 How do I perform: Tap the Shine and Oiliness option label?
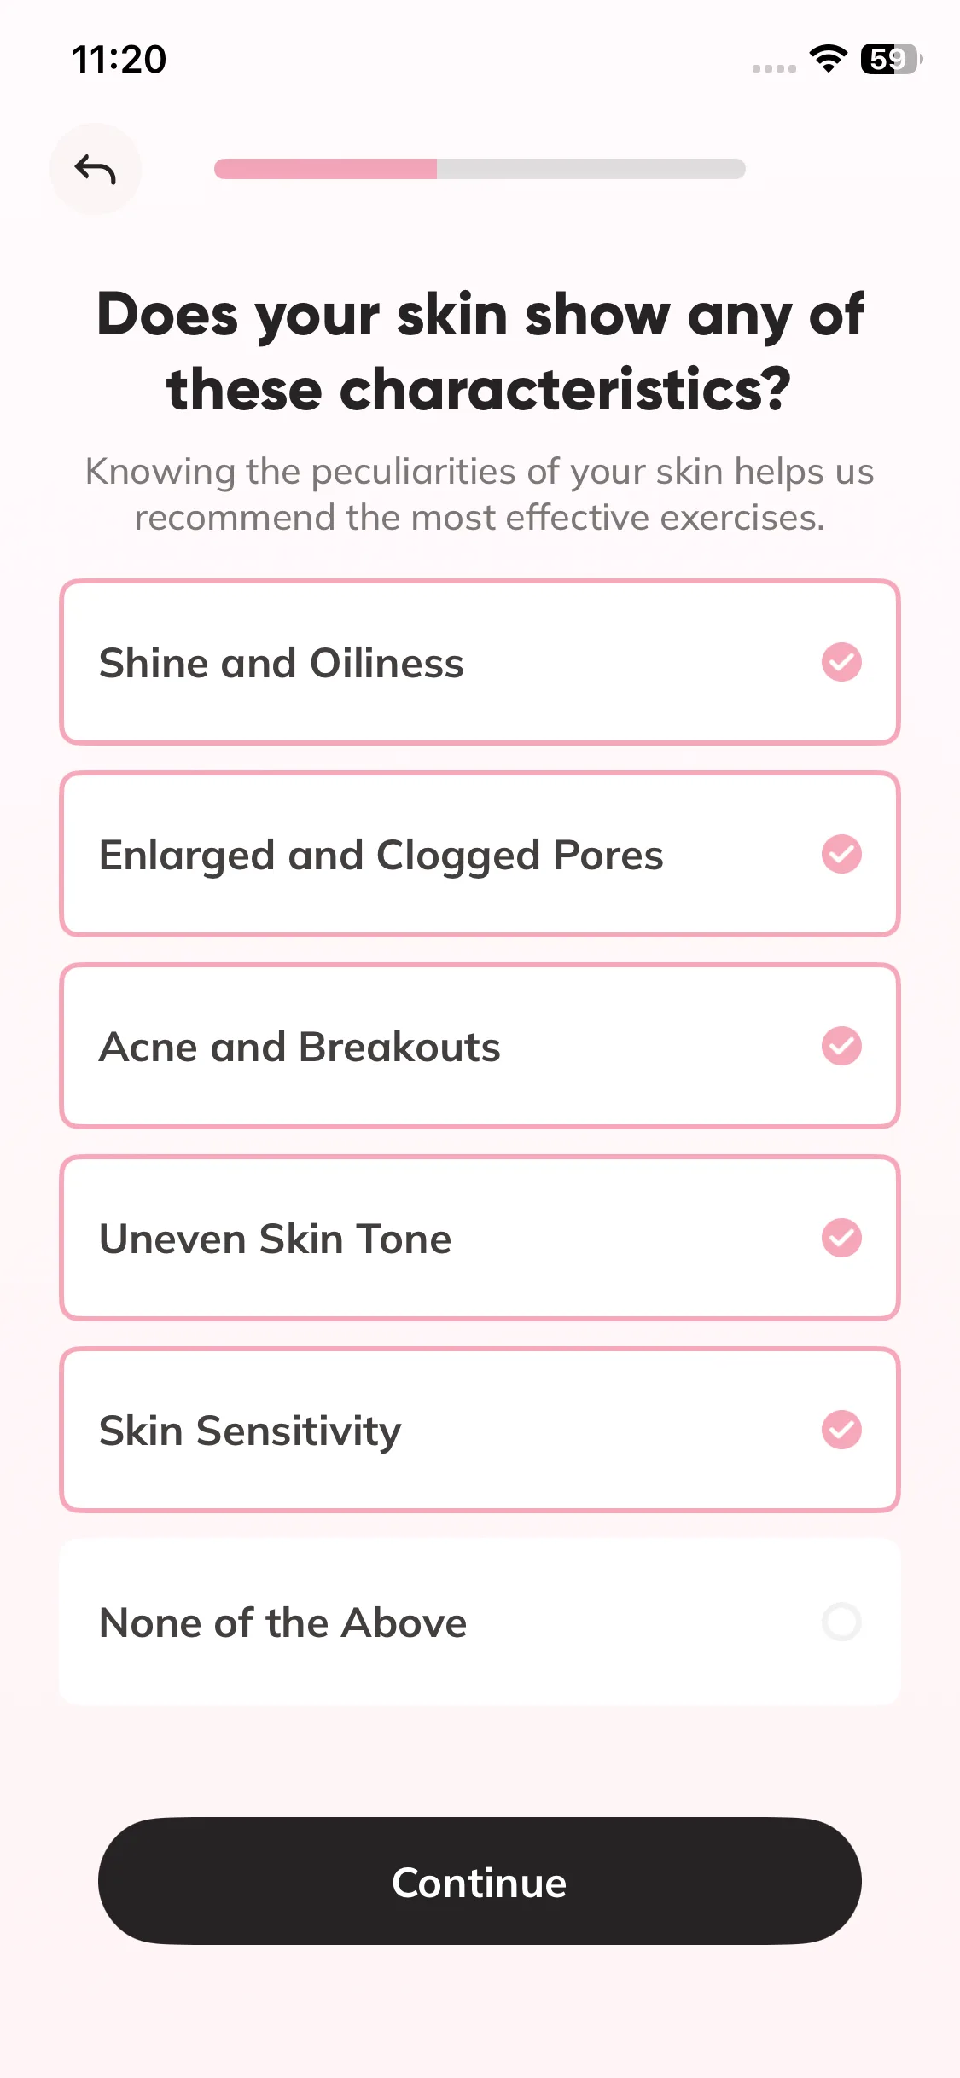tap(282, 663)
